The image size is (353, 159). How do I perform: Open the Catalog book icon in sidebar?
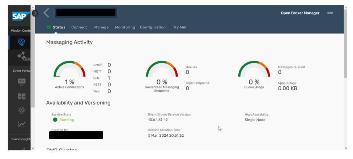(x=22, y=96)
